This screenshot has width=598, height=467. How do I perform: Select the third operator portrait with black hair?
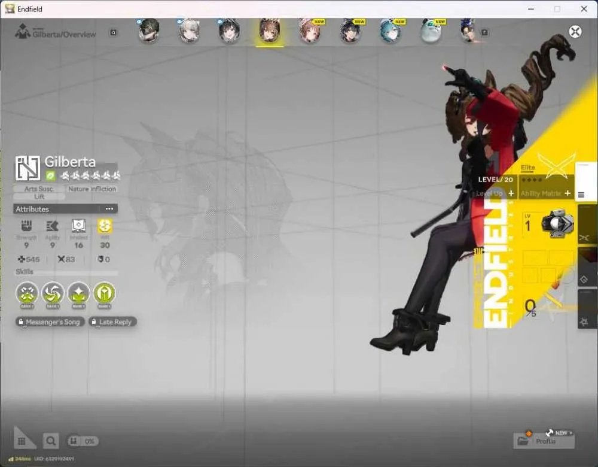[x=229, y=31]
